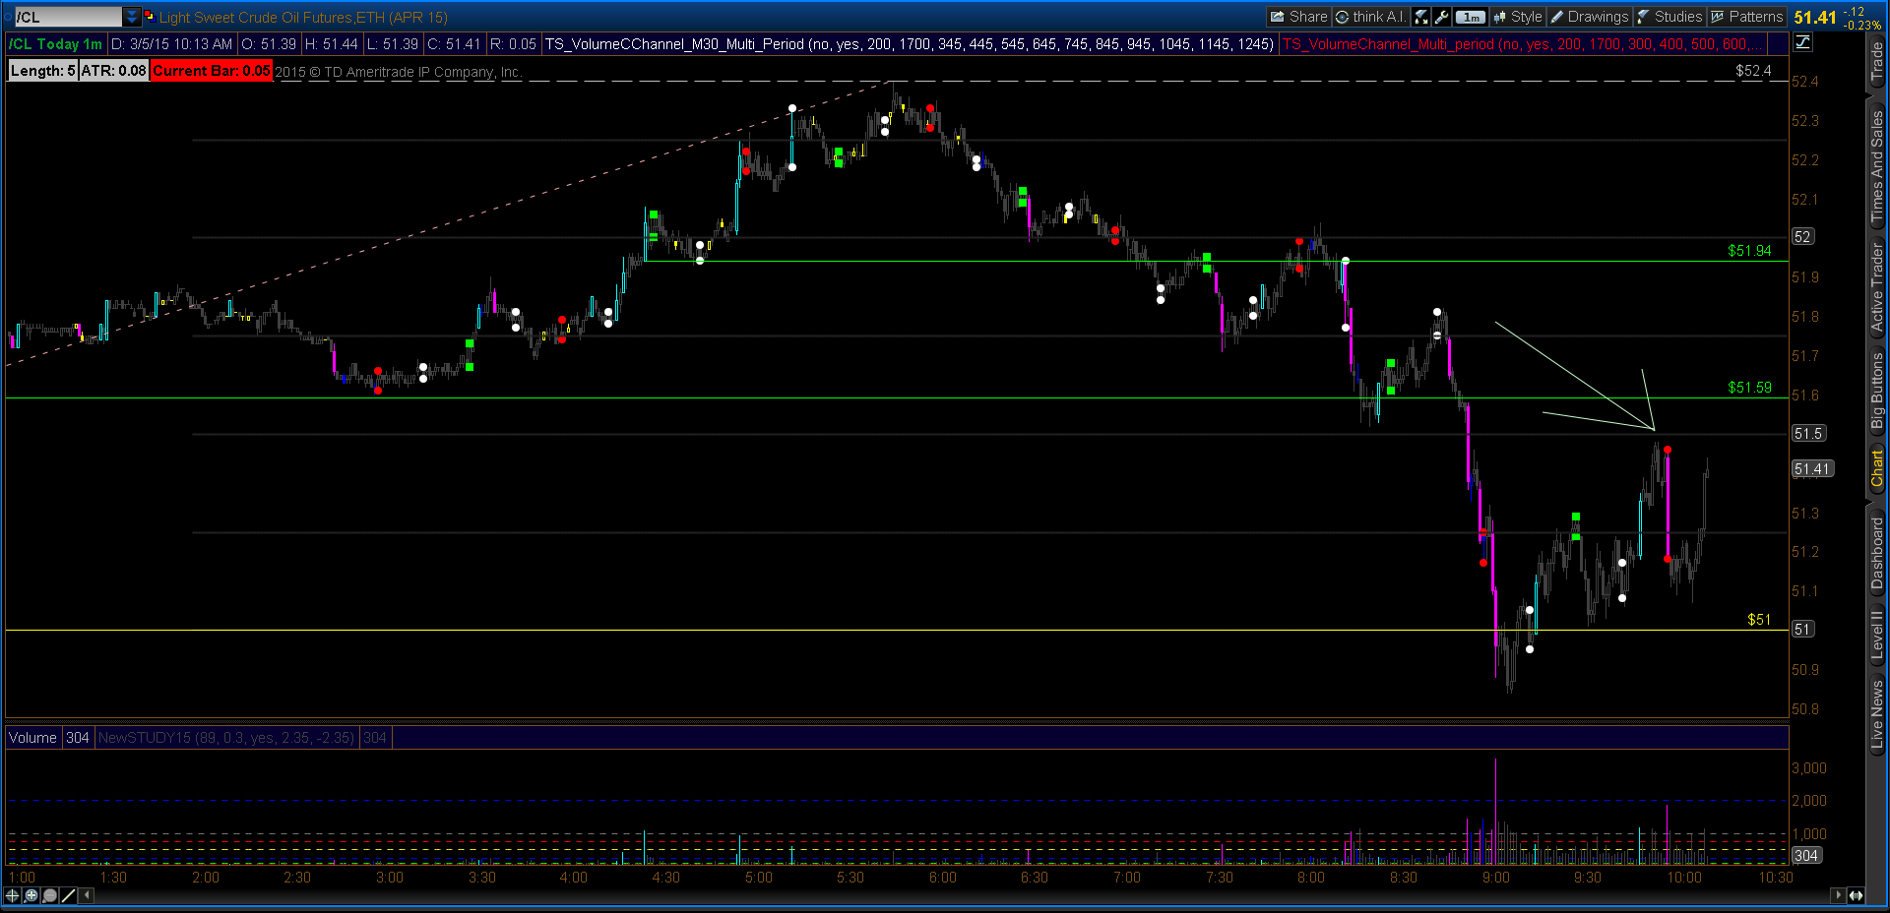Image resolution: width=1890 pixels, height=913 pixels.
Task: Select the trendline drawing tool
Action: (69, 895)
